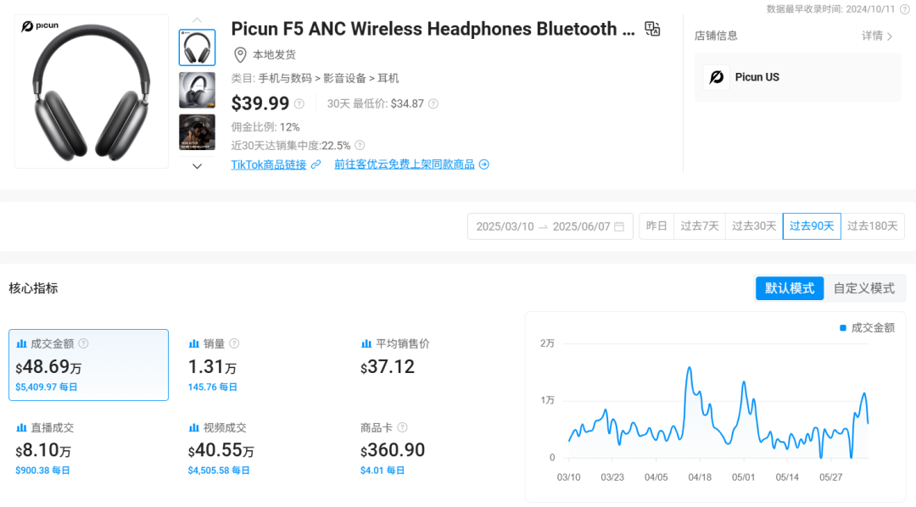The image size is (916, 507).
Task: Select the second headphone product thumbnail
Action: 197,90
